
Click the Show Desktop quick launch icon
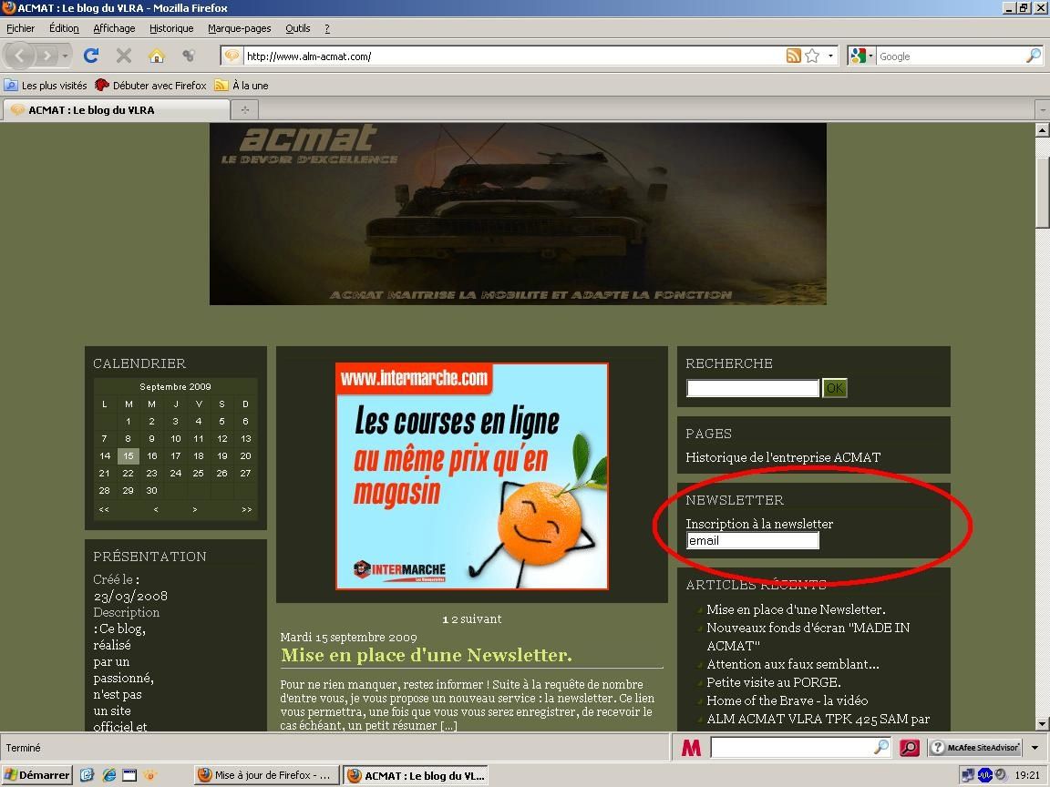[x=129, y=775]
